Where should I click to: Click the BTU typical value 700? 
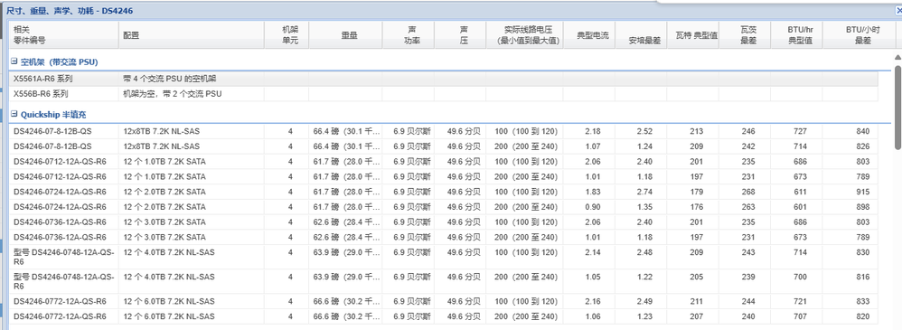[800, 277]
